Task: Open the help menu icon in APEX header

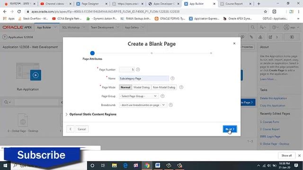Action: 276,27
